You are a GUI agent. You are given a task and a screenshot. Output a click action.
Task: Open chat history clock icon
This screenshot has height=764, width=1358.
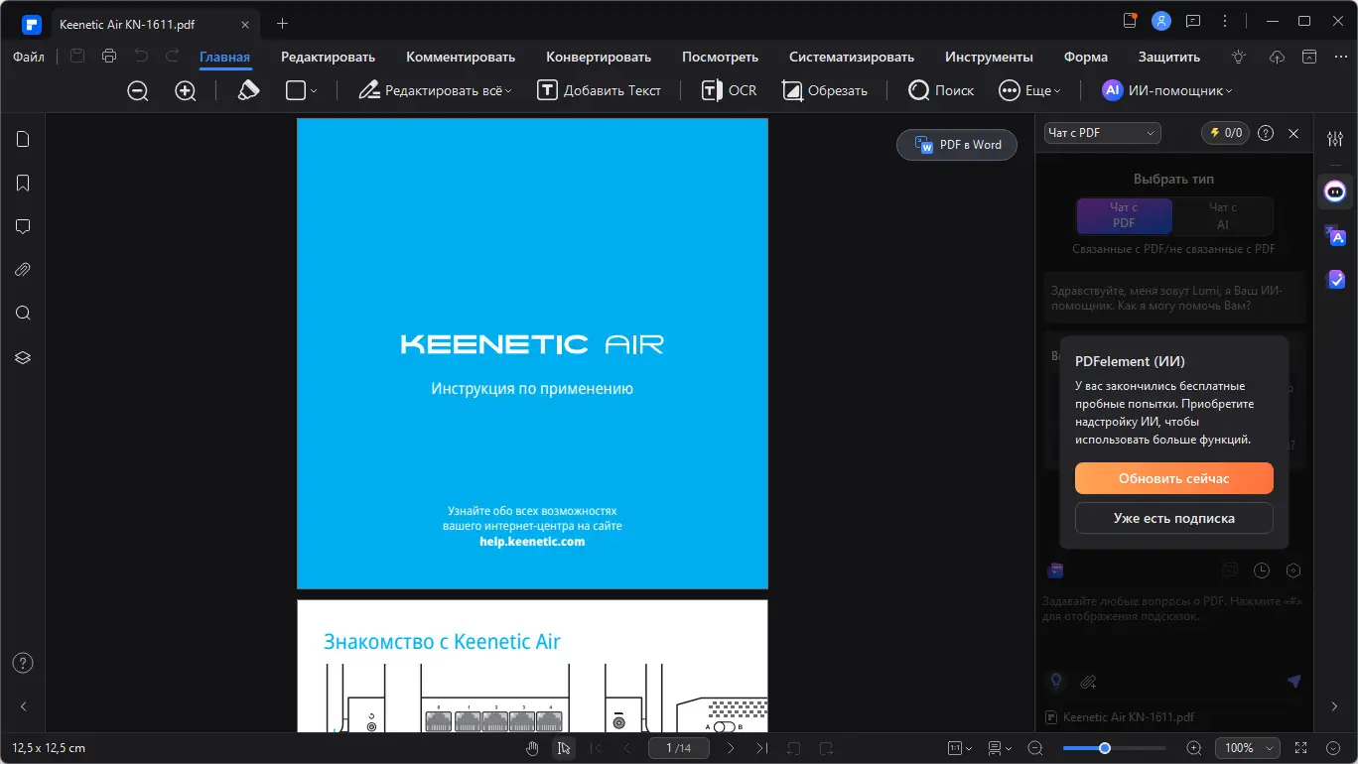[1262, 571]
